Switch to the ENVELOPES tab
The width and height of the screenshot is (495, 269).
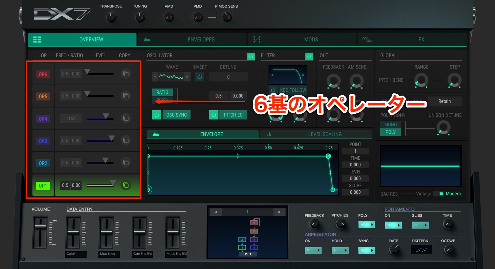192,40
